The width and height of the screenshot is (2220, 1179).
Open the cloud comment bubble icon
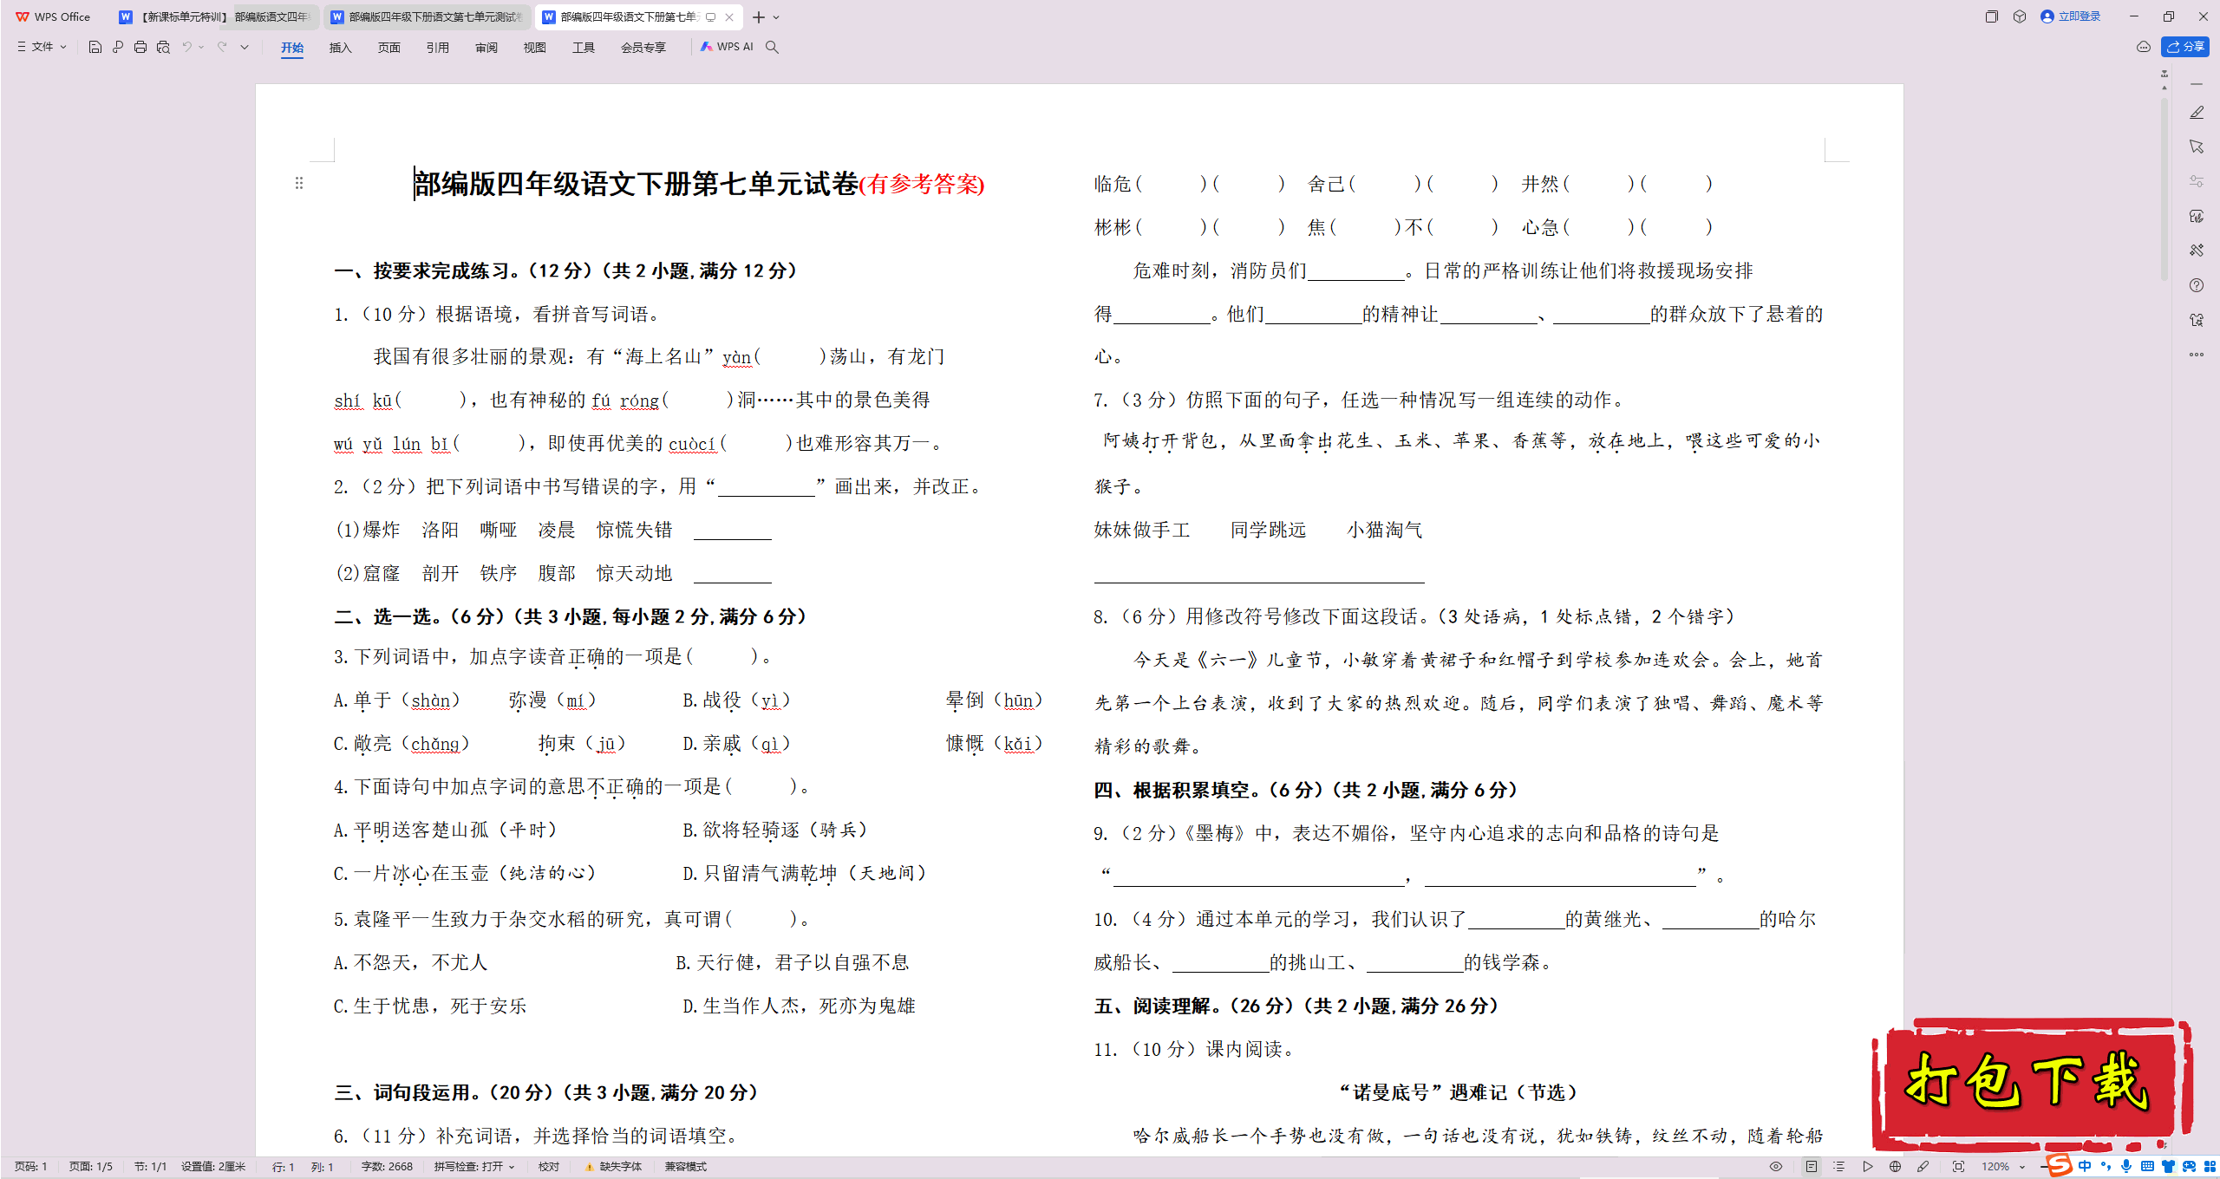2143,47
